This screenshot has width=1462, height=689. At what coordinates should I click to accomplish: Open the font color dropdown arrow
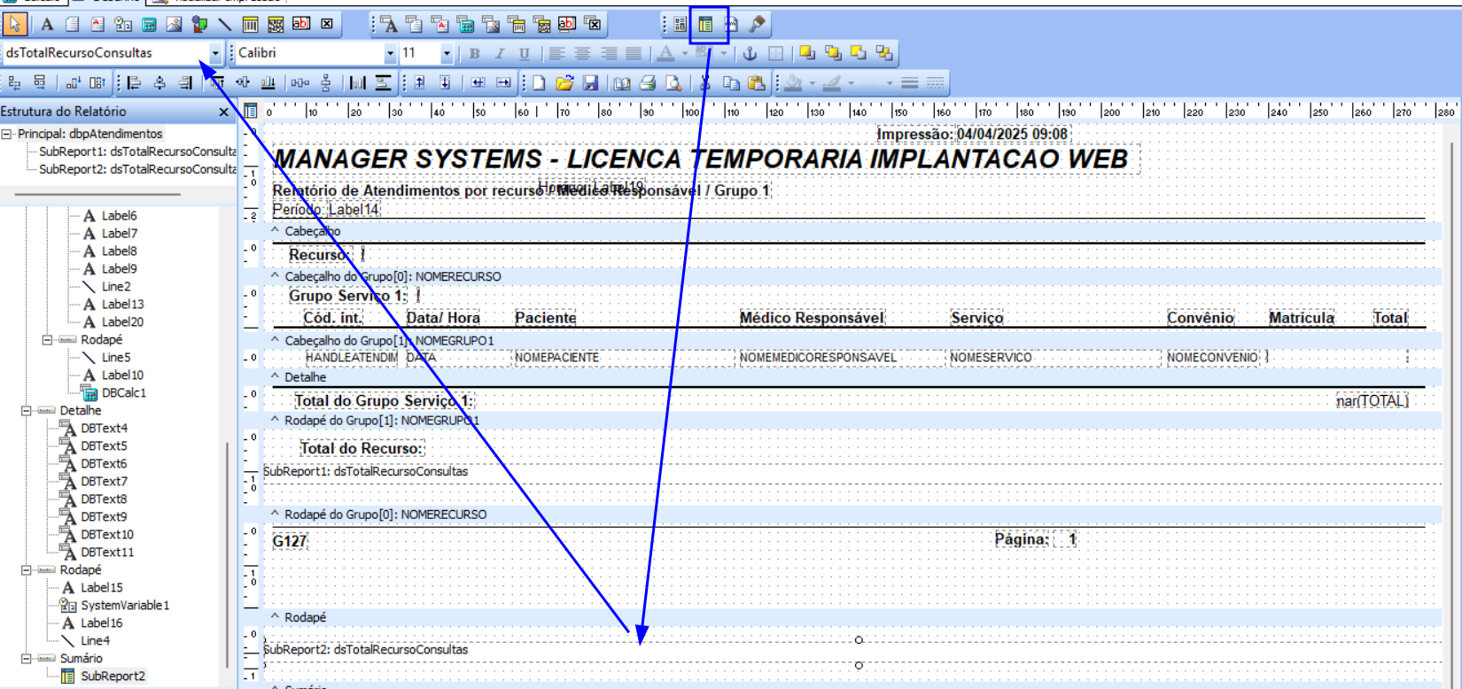685,53
